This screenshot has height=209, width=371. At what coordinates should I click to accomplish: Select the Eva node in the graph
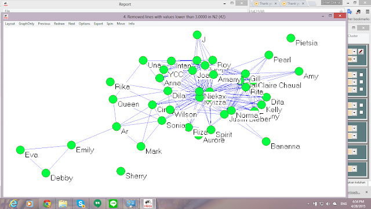coord(20,150)
